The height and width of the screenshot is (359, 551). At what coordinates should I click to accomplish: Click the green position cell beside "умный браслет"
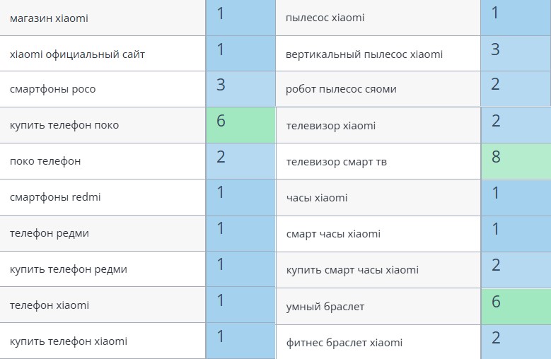(515, 306)
